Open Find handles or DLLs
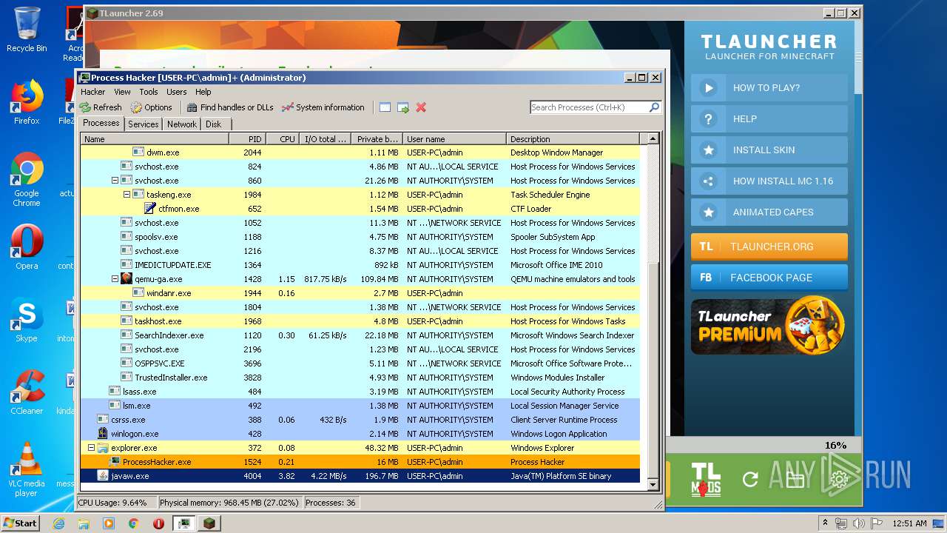 coord(230,107)
